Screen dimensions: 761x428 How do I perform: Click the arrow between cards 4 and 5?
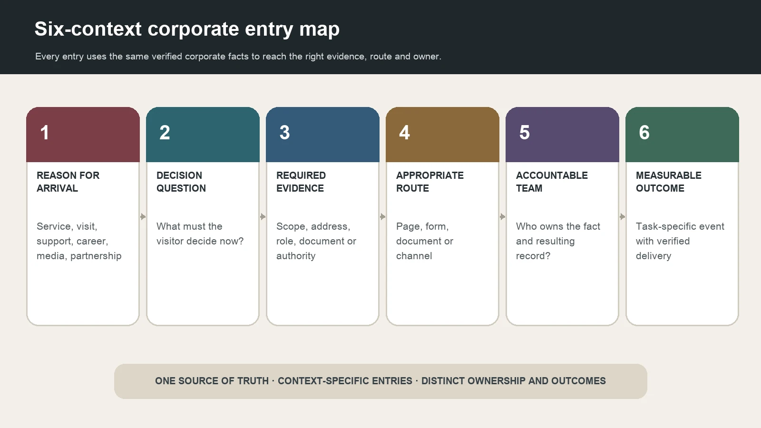(503, 217)
